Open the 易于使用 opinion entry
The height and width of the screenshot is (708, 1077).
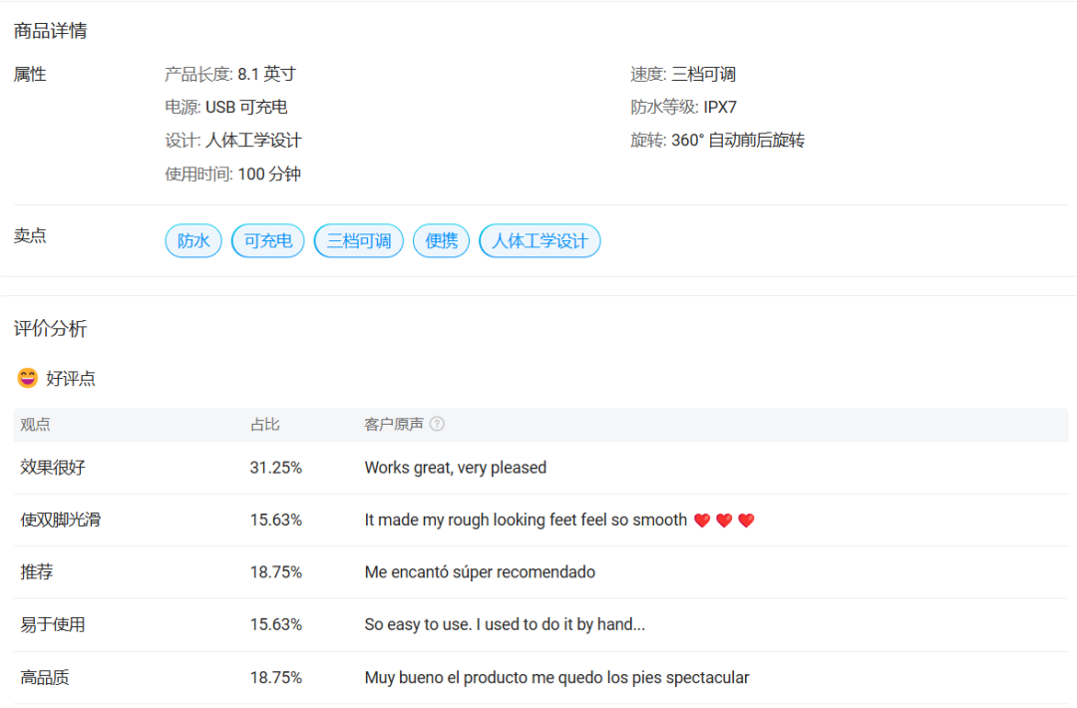coord(52,625)
